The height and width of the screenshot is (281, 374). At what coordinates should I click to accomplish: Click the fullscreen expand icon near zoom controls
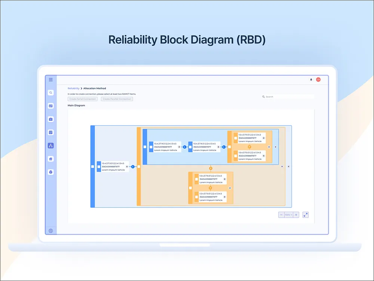click(x=305, y=215)
